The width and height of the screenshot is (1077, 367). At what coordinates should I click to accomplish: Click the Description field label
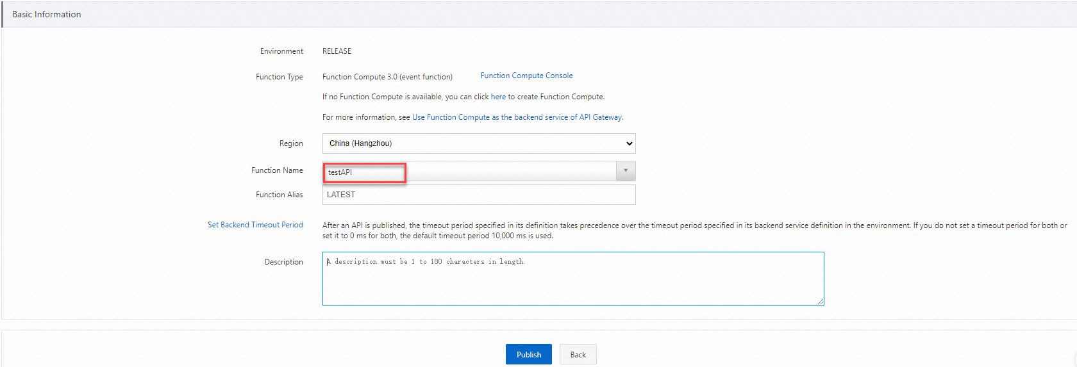click(283, 262)
